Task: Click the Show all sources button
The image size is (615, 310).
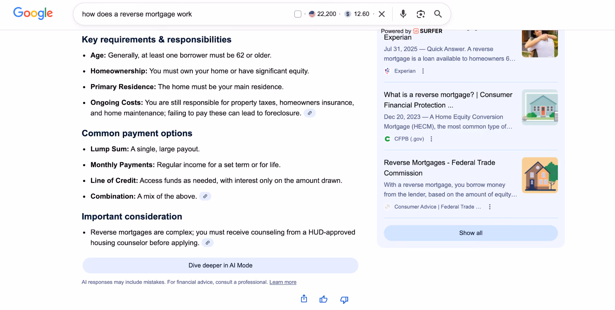Action: 470,233
